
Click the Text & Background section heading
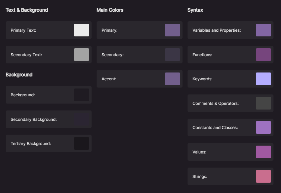click(x=27, y=10)
